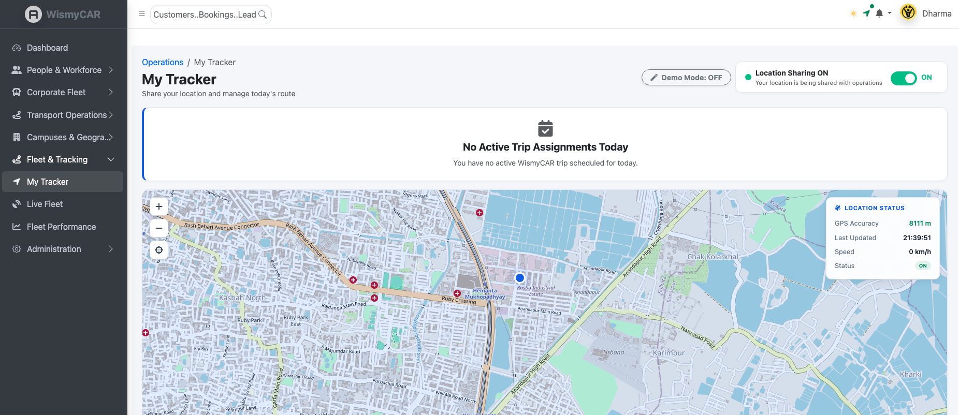Screen dimensions: 959x415
Task: Open the dropdown caret next to bell
Action: pyautogui.click(x=890, y=13)
